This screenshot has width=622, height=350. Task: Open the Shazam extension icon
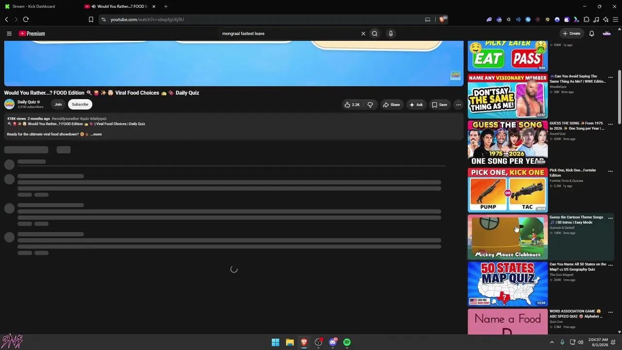(528, 19)
